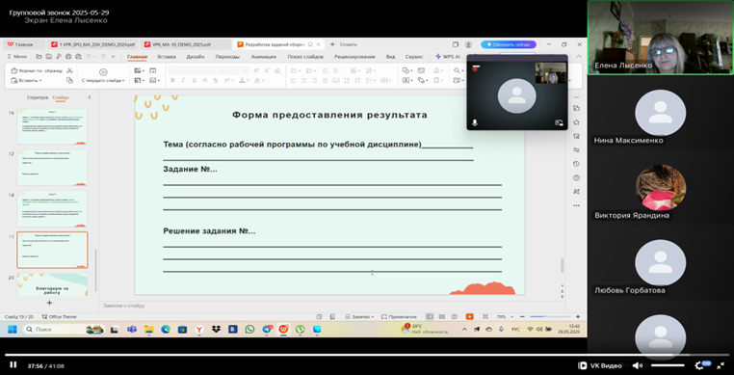Open the Показ слайдов ribbon tab

[x=305, y=57]
